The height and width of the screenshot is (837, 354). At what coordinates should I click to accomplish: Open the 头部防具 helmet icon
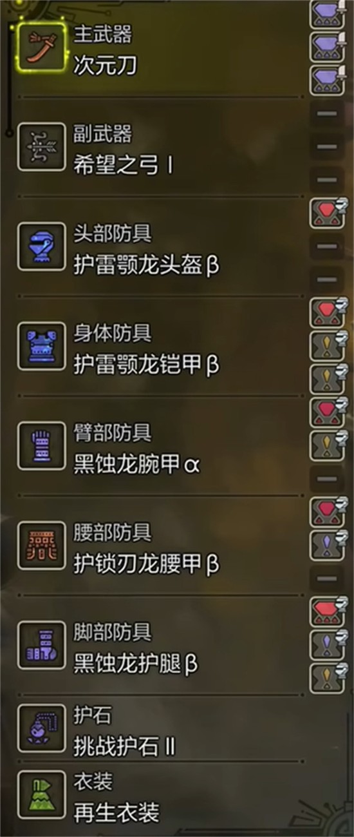pyautogui.click(x=41, y=246)
